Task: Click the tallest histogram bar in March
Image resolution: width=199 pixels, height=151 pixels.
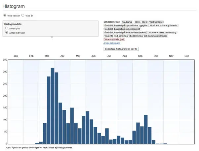Action: pos(52,106)
